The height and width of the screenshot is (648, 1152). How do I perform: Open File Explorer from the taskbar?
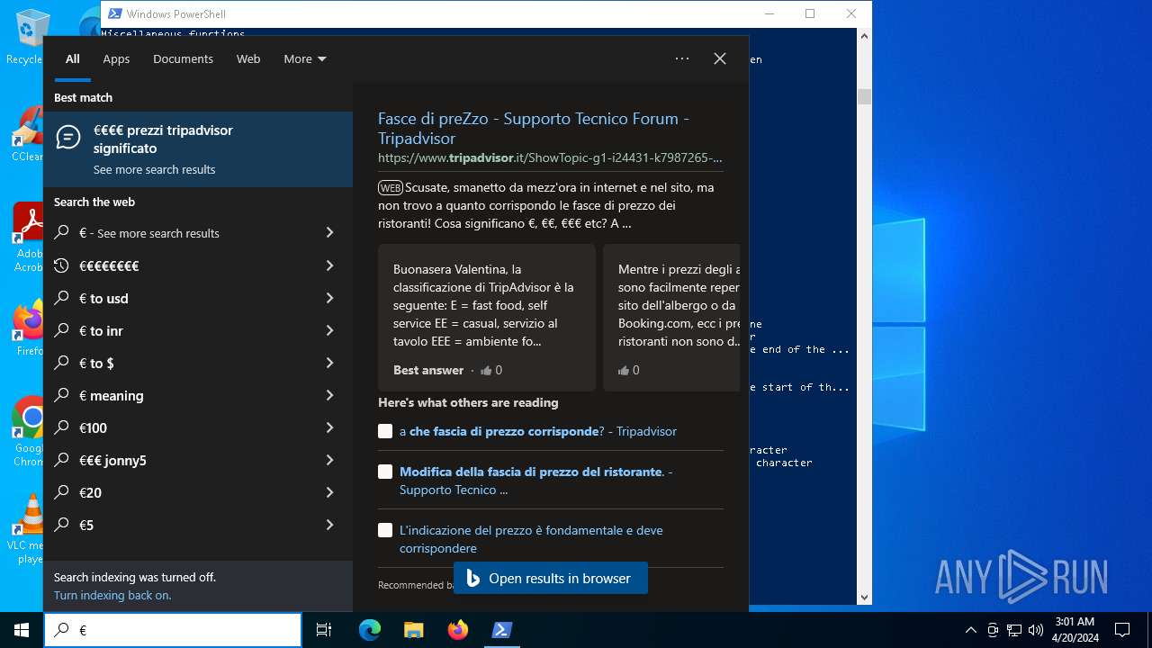[413, 630]
